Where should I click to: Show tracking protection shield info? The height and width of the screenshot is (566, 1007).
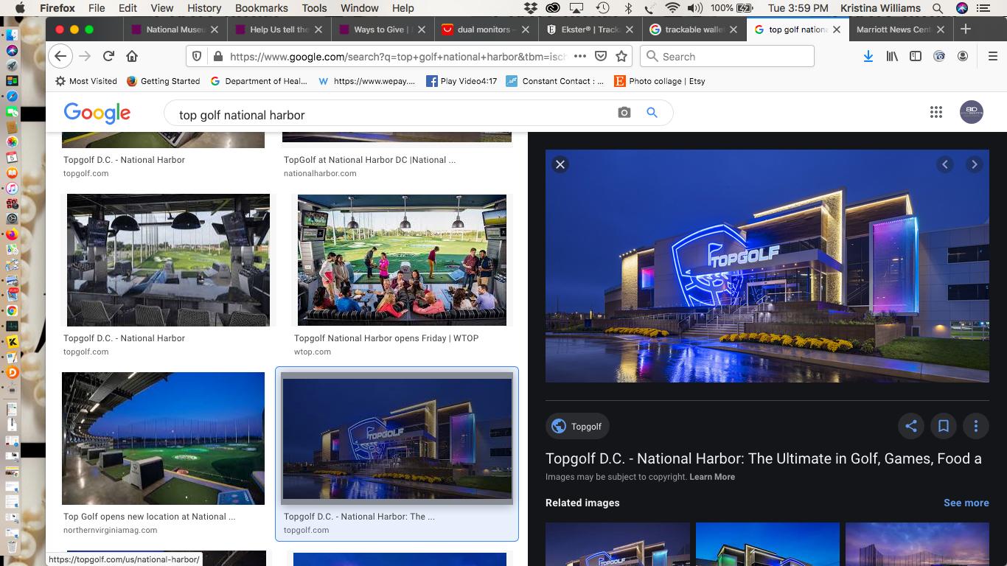click(197, 56)
